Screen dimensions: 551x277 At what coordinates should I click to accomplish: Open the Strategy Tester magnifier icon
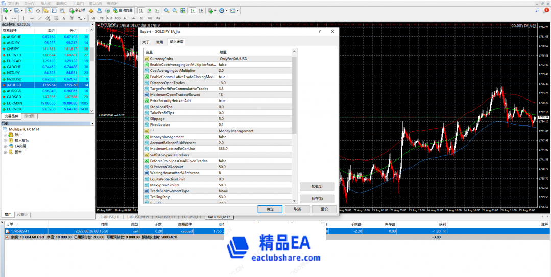coord(62,11)
